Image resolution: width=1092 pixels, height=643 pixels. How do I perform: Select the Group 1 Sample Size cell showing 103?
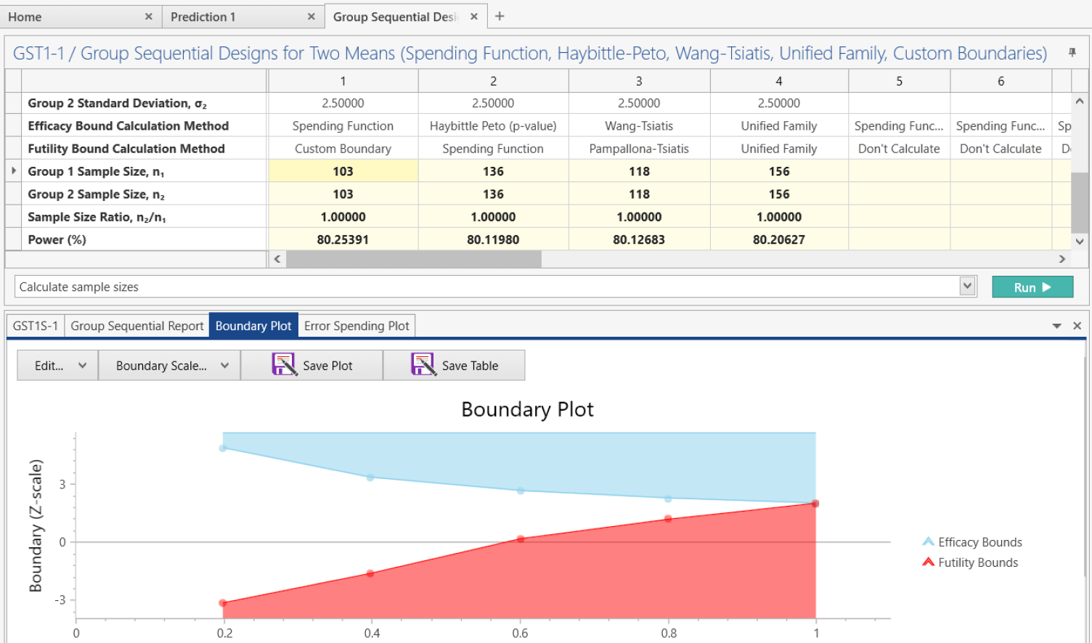[x=343, y=171]
